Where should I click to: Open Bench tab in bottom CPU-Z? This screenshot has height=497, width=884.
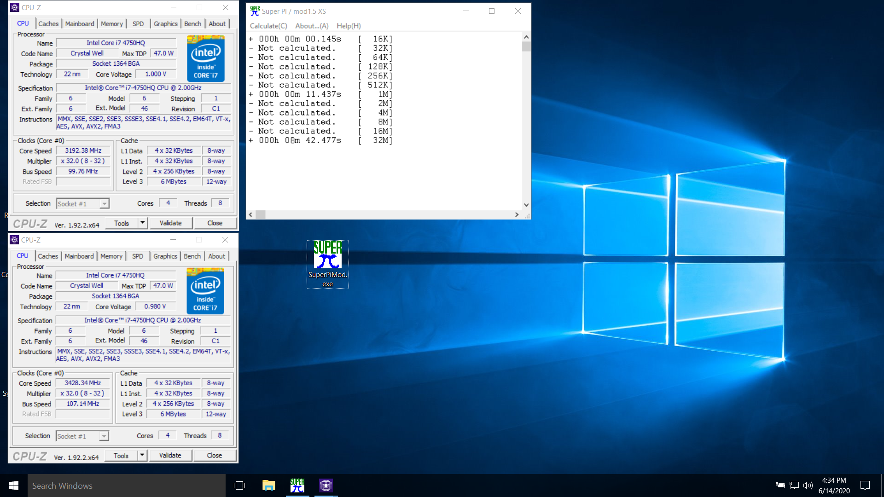click(192, 256)
